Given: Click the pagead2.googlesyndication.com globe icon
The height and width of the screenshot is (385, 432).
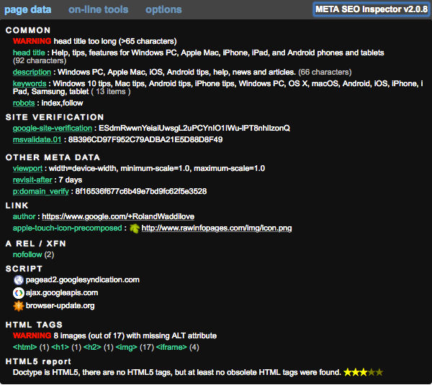Looking at the screenshot, I should click(19, 279).
